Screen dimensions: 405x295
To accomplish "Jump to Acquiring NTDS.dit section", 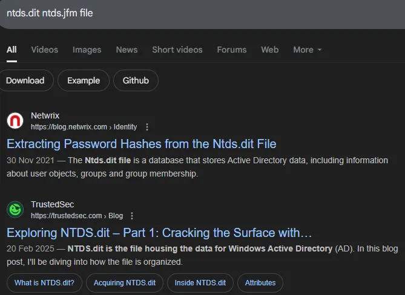I will [x=125, y=283].
